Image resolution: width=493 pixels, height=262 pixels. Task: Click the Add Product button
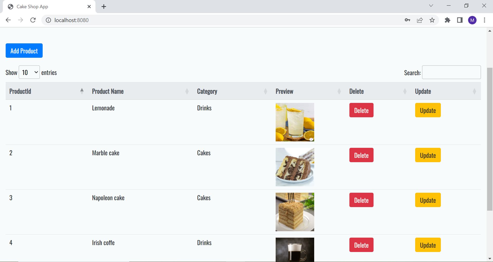coord(24,51)
